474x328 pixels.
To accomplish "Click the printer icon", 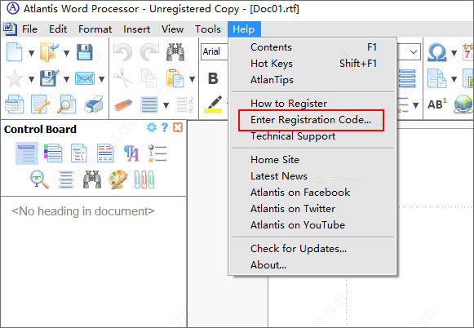I will click(x=94, y=104).
